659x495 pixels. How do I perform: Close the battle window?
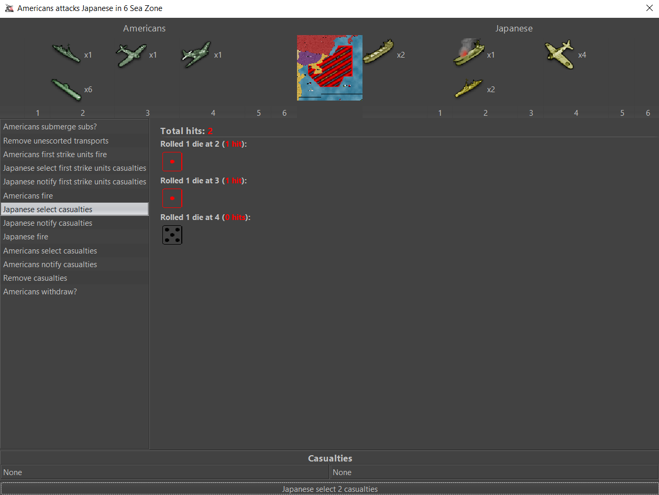pyautogui.click(x=649, y=9)
